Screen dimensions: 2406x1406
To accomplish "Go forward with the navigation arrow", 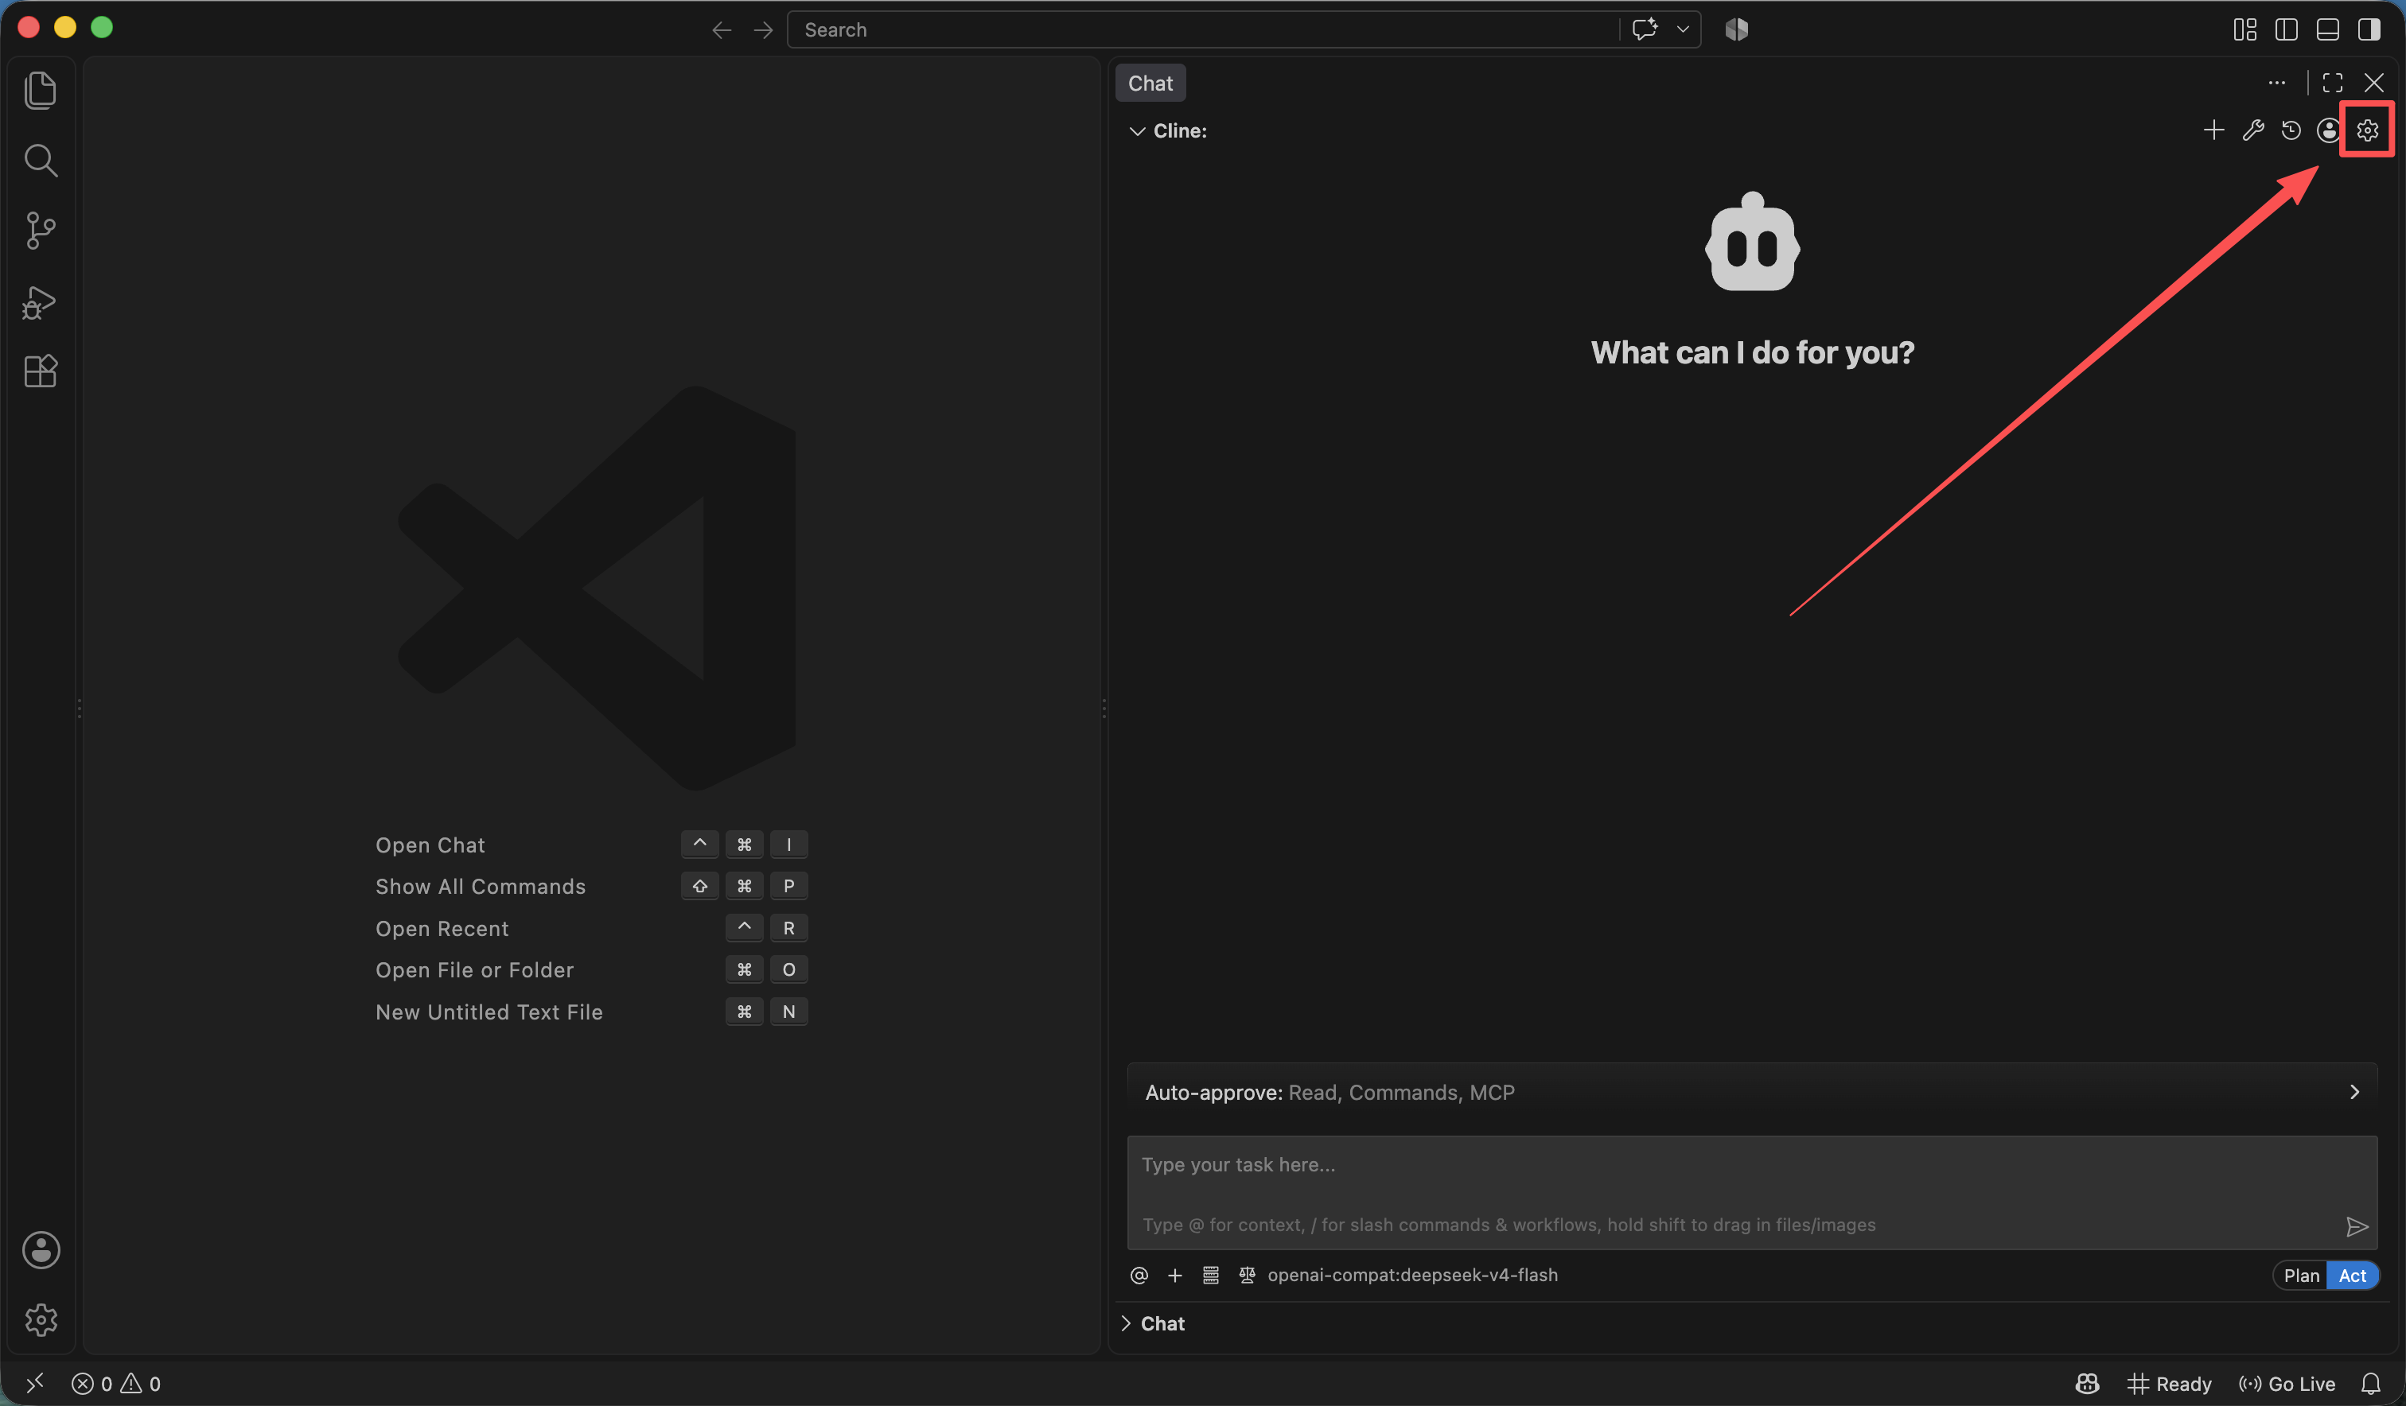I will pyautogui.click(x=763, y=30).
